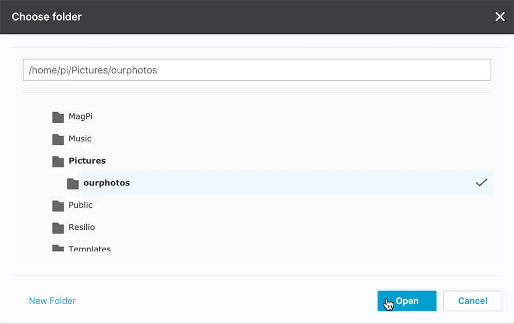Click the Public folder icon
Screen dimensions: 514x324
coord(58,206)
